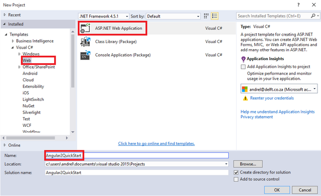The width and height of the screenshot is (321, 196).
Task: Select Console Application (Package) row text
Action: 123,55
